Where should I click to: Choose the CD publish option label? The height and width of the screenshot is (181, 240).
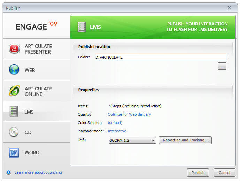(x=28, y=132)
